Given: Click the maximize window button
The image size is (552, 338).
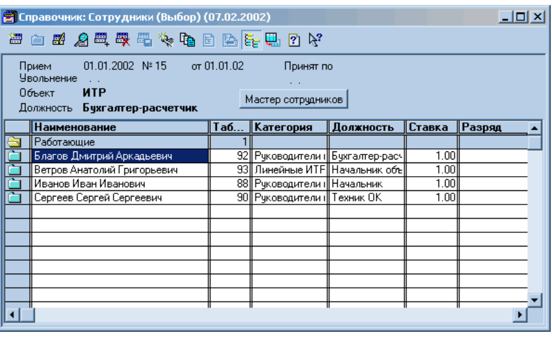Looking at the screenshot, I should tap(521, 17).
